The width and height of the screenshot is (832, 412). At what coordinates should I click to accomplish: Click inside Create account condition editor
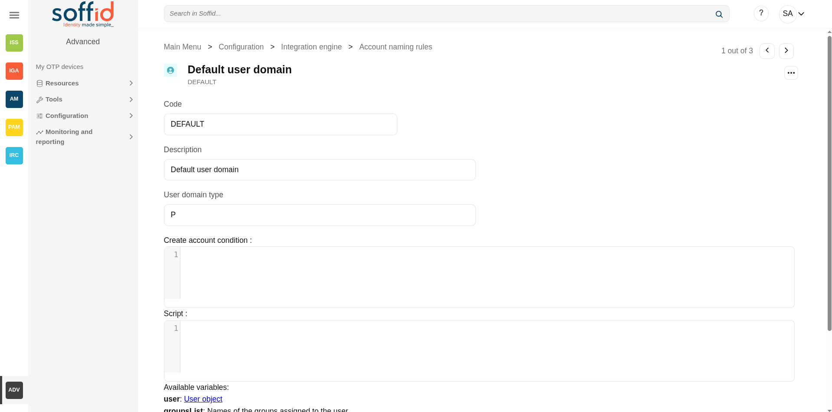[x=479, y=277]
